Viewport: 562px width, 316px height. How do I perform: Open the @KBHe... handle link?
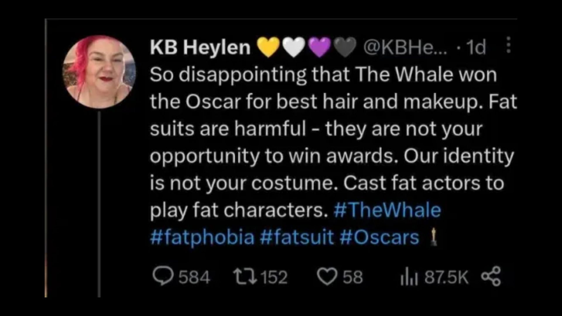tap(405, 47)
